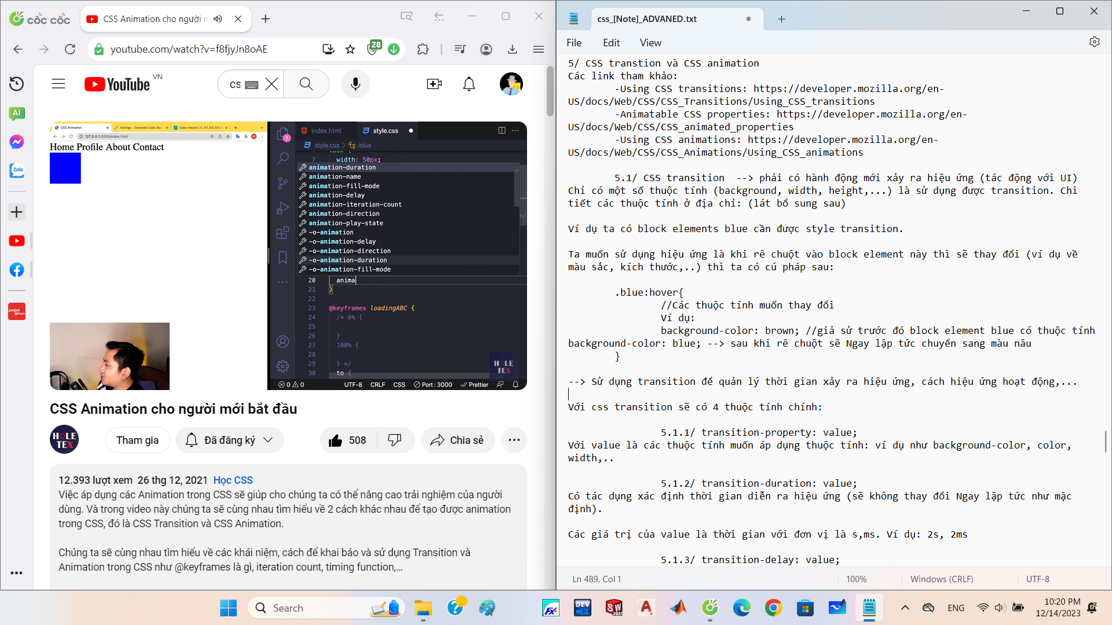Click the Tham gia join button

[x=137, y=440]
